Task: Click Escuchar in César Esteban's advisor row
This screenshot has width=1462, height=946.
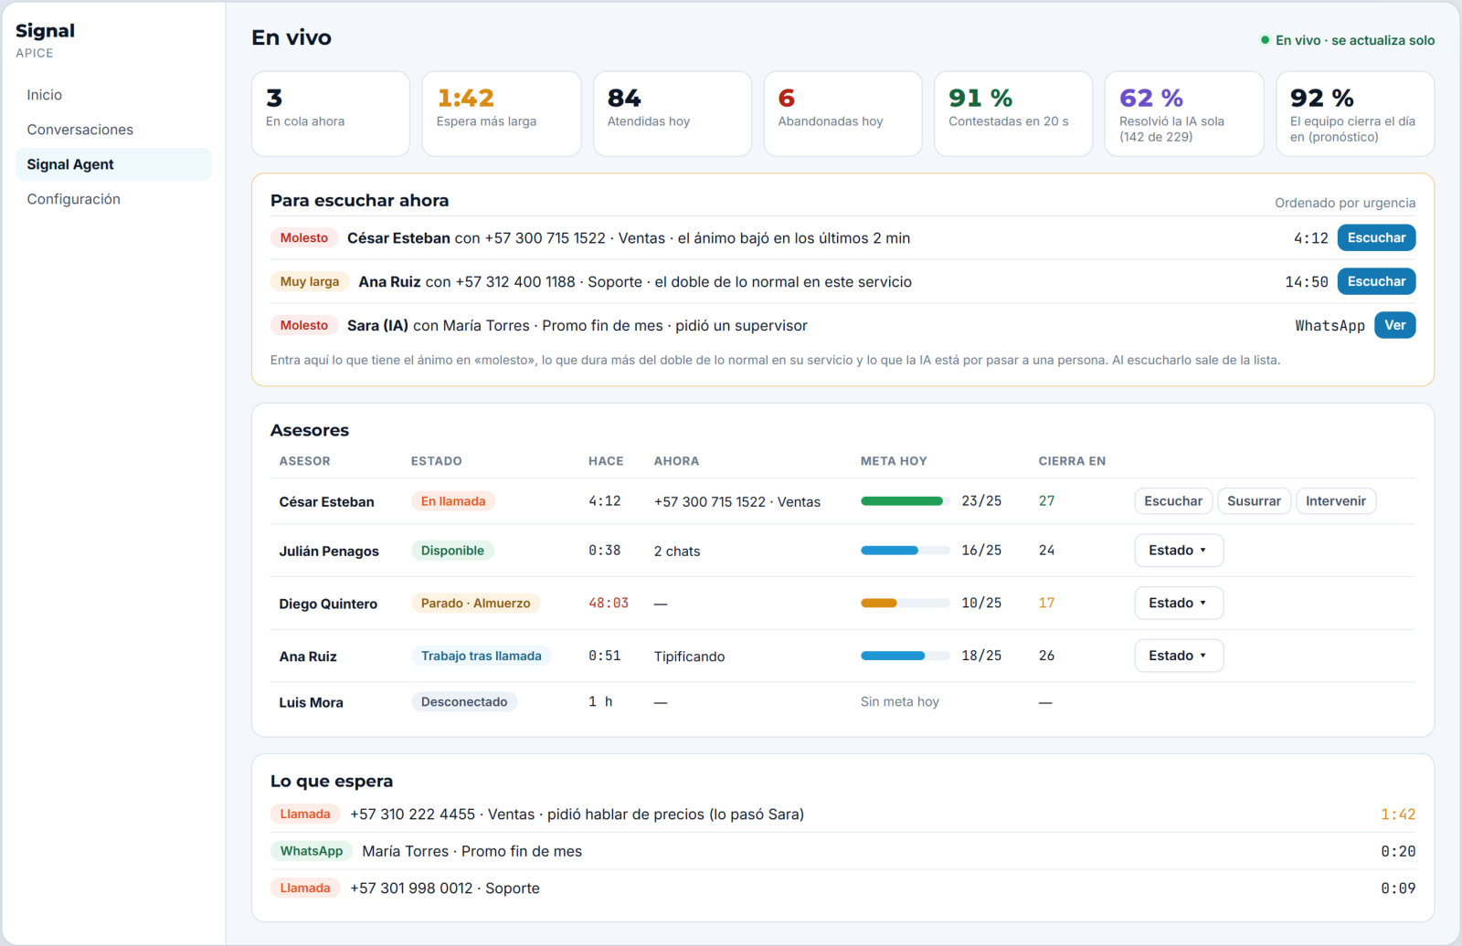Action: [x=1173, y=501]
